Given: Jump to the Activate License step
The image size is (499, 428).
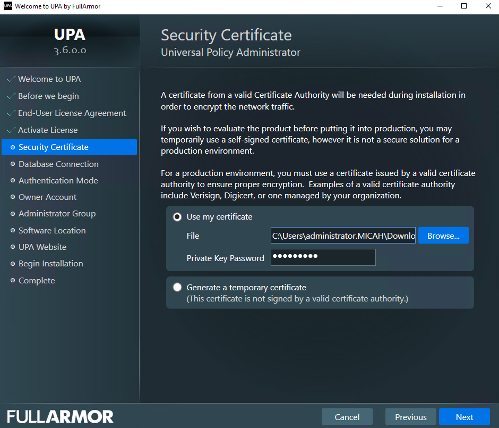Looking at the screenshot, I should pyautogui.click(x=47, y=130).
